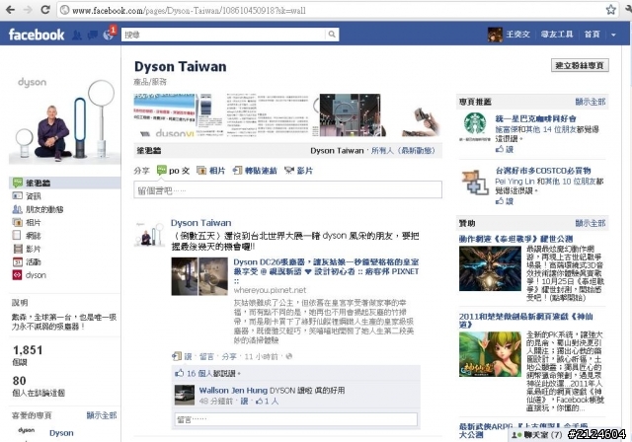Click the whereyou.pixnet.net domain text
Screen dimensions: 632x442
tap(270, 290)
